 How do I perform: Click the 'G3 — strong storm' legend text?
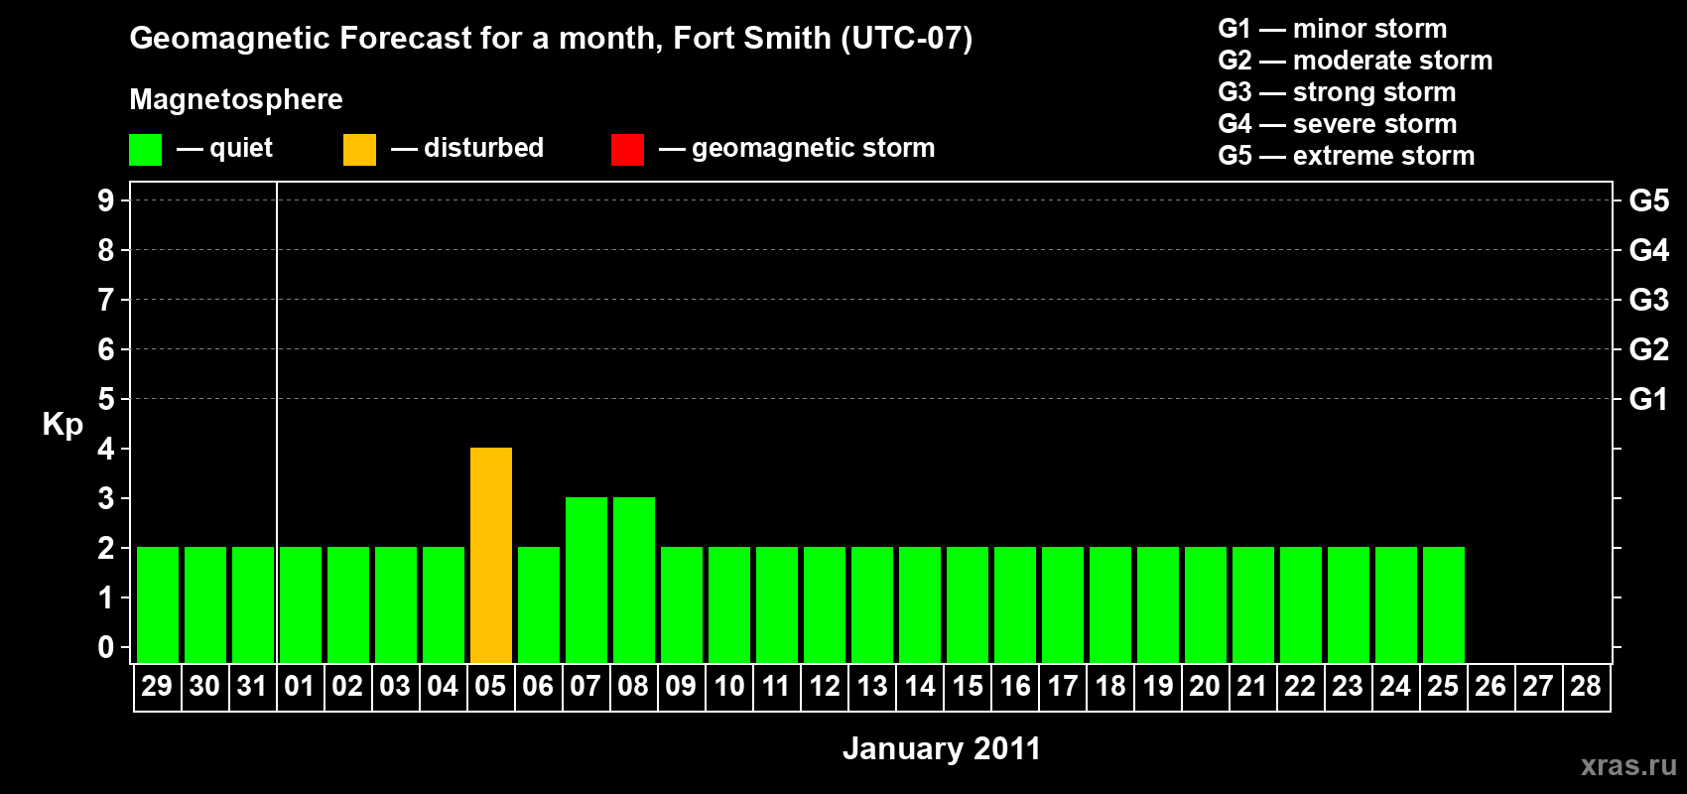tap(1337, 92)
